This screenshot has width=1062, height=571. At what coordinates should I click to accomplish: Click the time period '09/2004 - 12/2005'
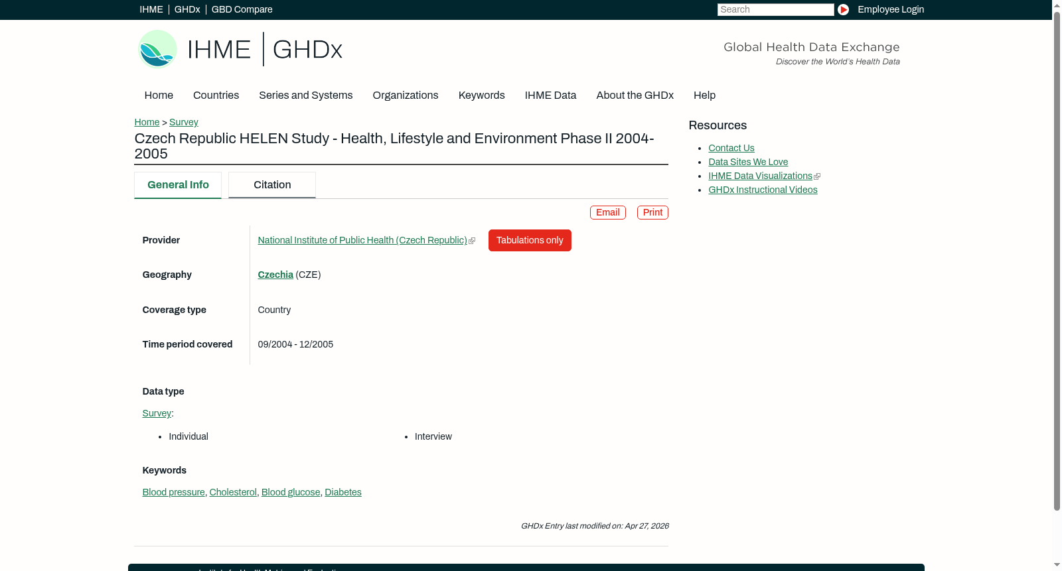[x=295, y=344]
